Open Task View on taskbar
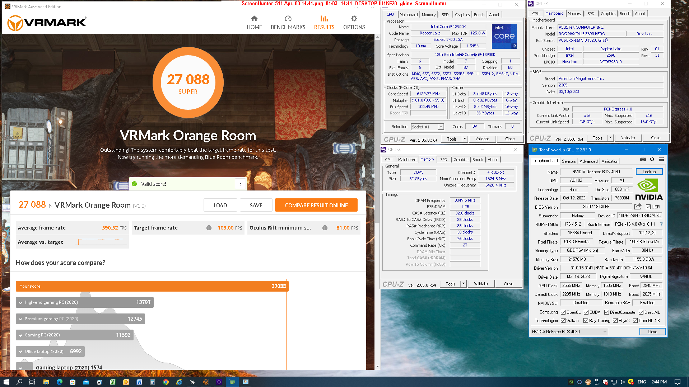 [32, 382]
